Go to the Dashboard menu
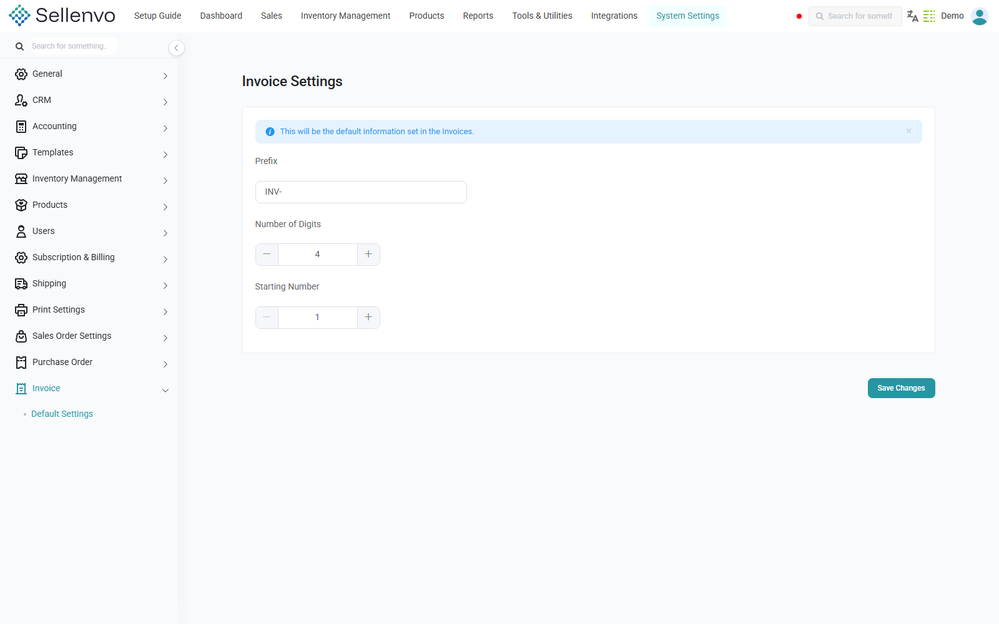The image size is (999, 624). [221, 16]
